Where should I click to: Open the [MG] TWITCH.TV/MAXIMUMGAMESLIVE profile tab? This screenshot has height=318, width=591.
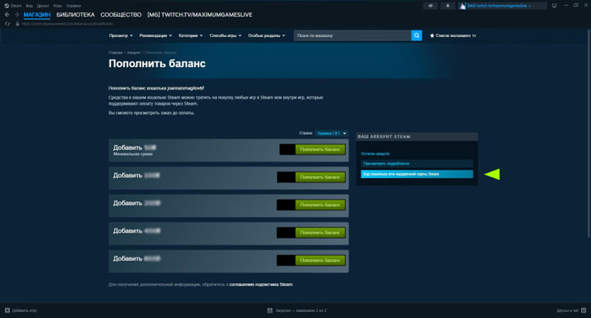coord(200,14)
